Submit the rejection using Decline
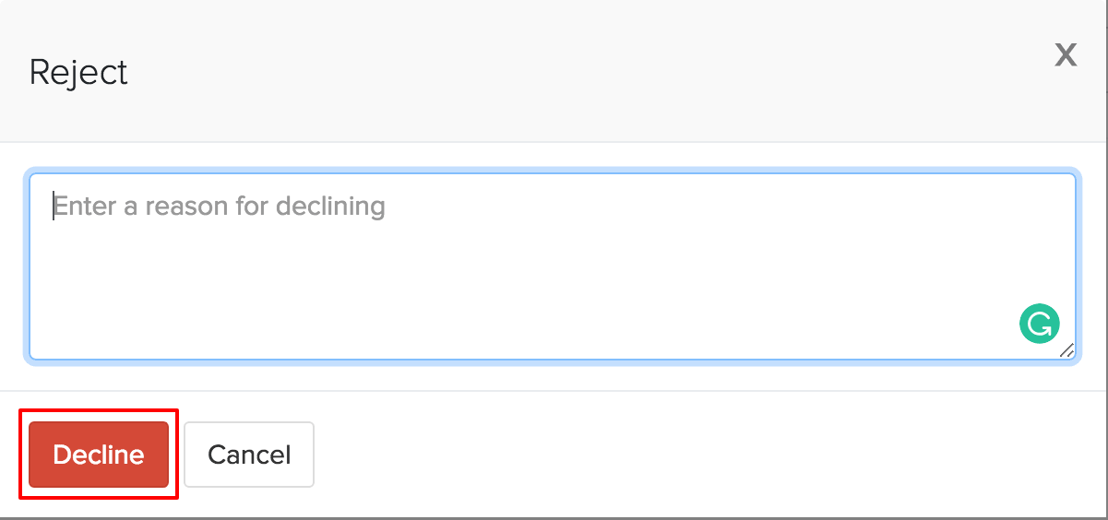This screenshot has width=1108, height=520. coord(99,455)
